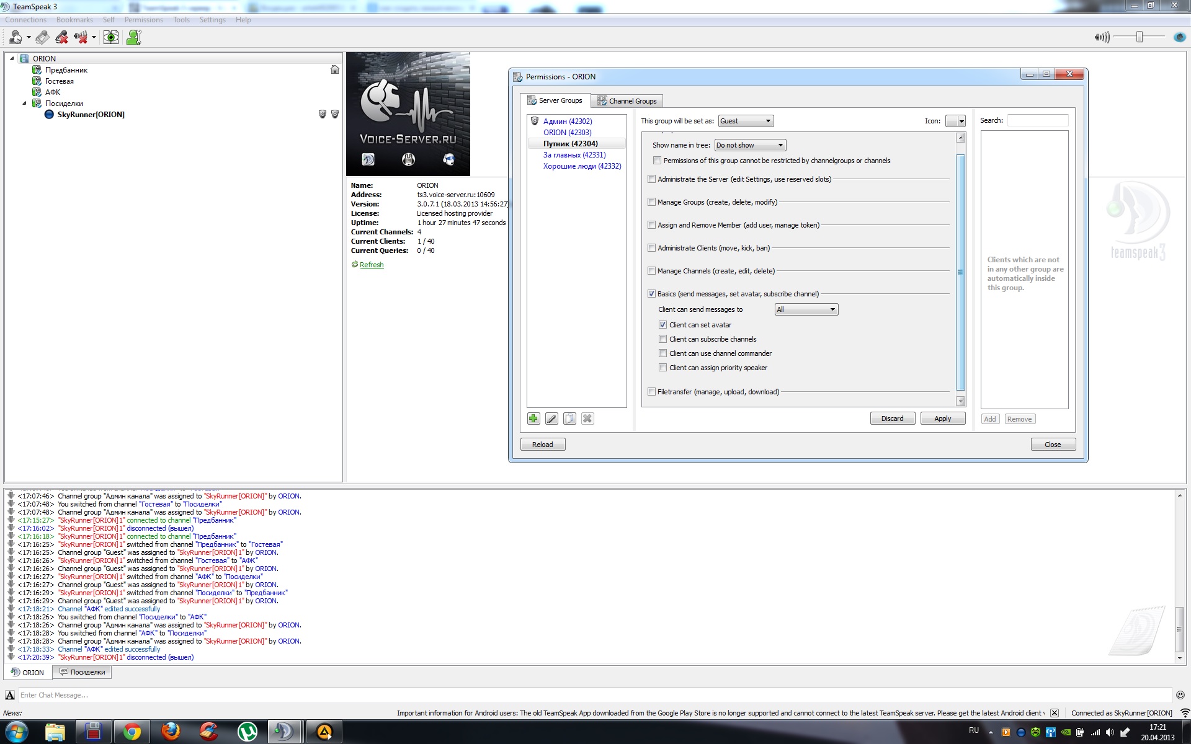Open the Settings menu
The image size is (1191, 744).
point(212,20)
